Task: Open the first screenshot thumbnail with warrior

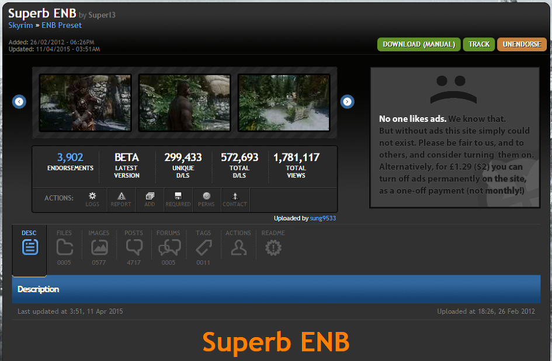Action: (85, 103)
